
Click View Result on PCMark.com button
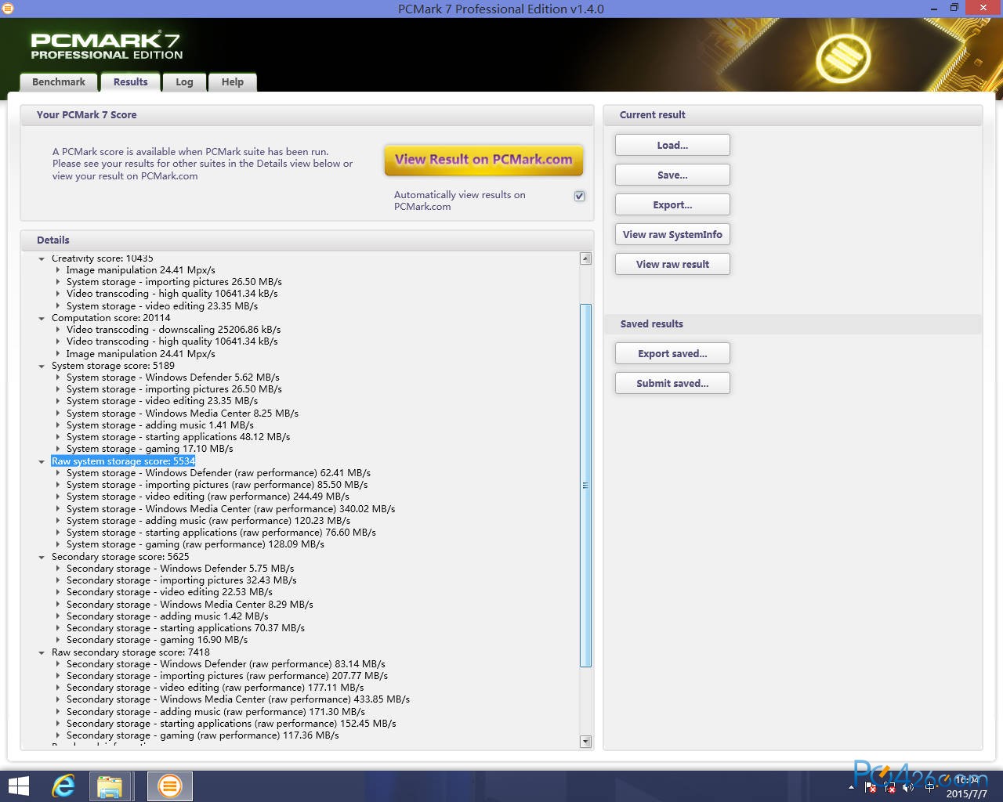tap(483, 160)
